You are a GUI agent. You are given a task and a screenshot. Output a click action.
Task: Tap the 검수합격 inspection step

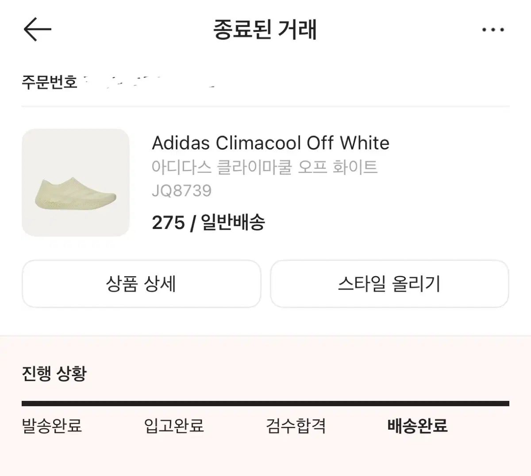296,426
